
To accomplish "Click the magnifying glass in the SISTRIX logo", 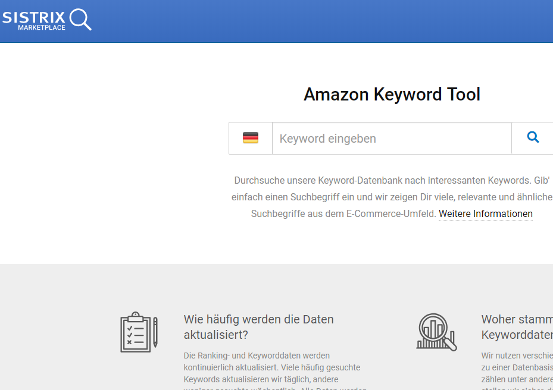I will pos(80,19).
